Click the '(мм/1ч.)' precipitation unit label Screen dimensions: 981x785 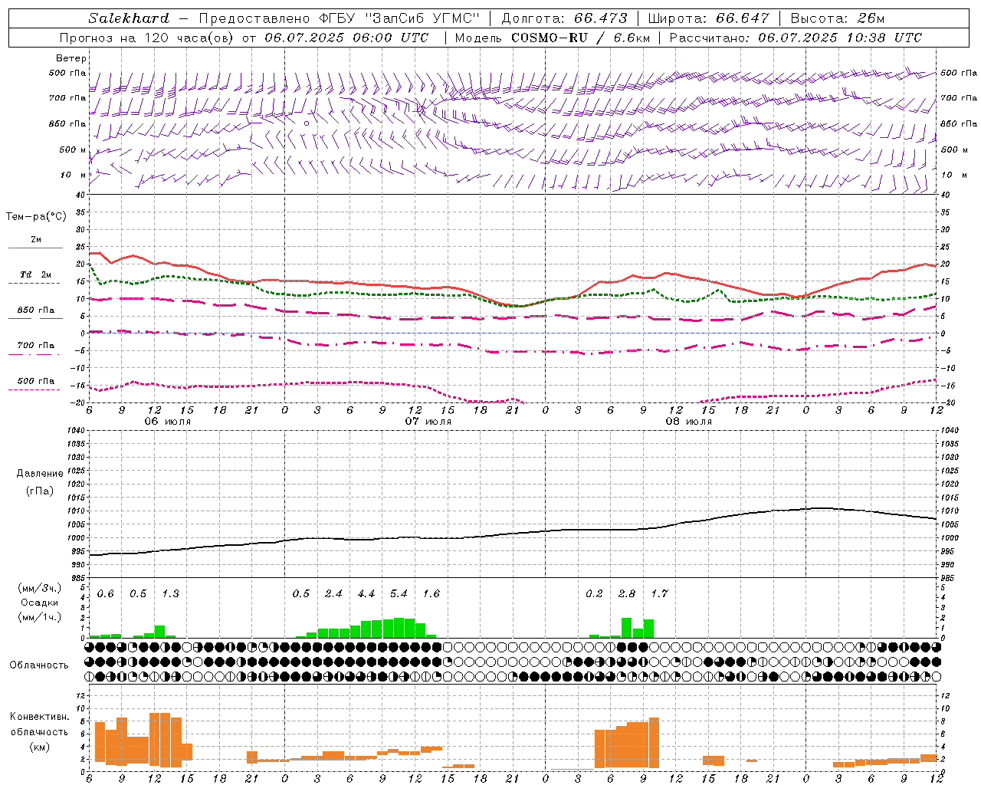[40, 617]
